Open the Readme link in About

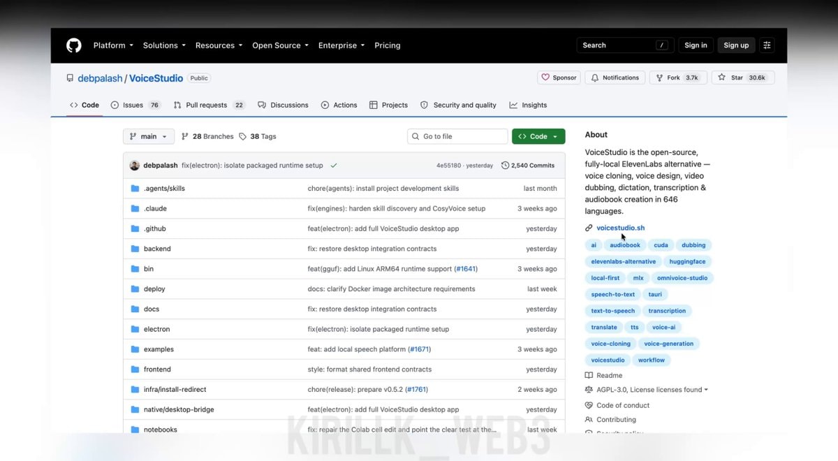pyautogui.click(x=603, y=375)
